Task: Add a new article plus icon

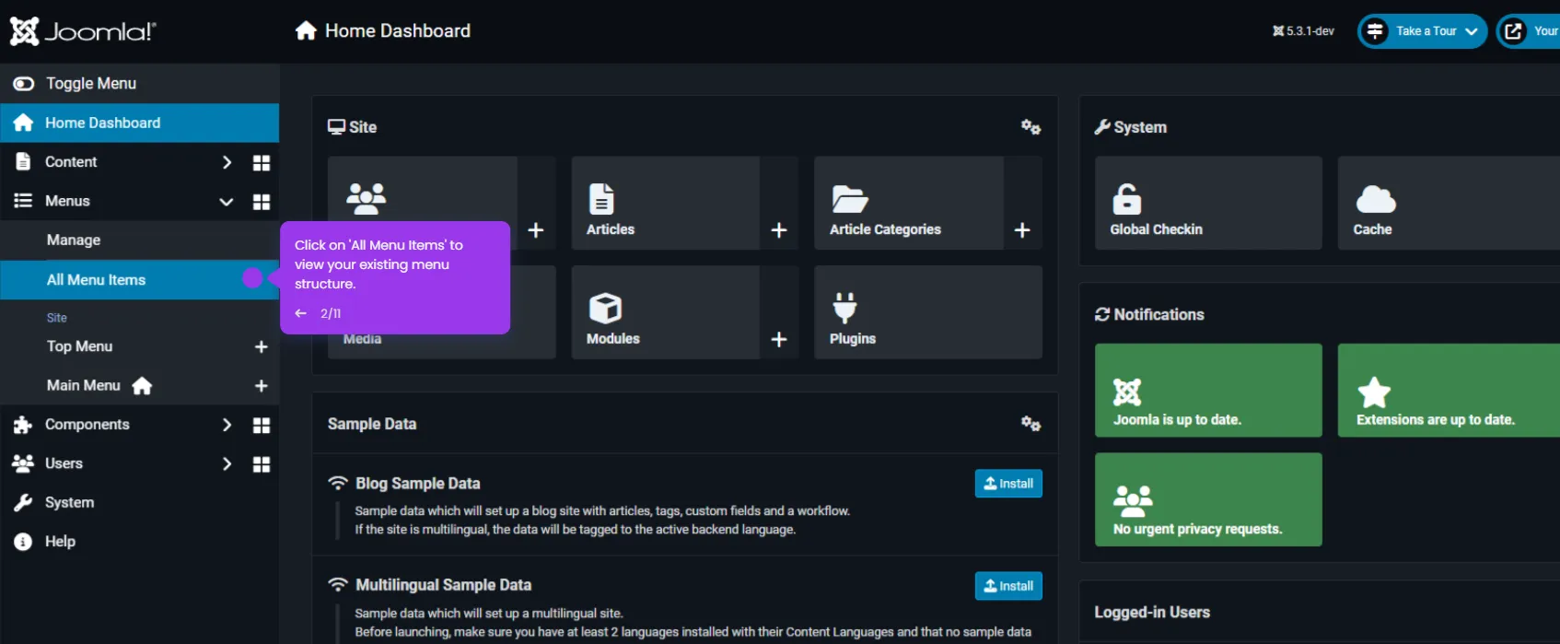Action: pyautogui.click(x=779, y=230)
